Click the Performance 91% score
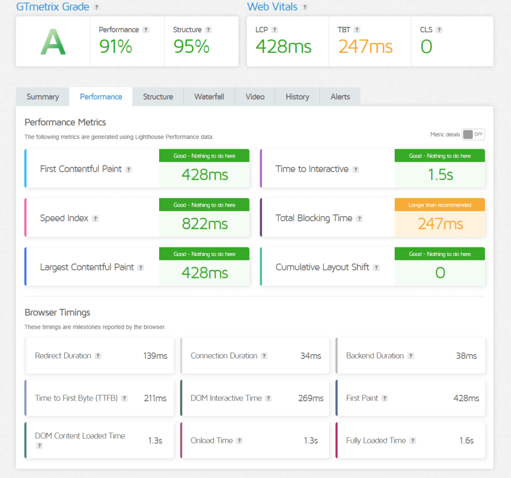Viewport: 511px width, 478px height. point(116,46)
